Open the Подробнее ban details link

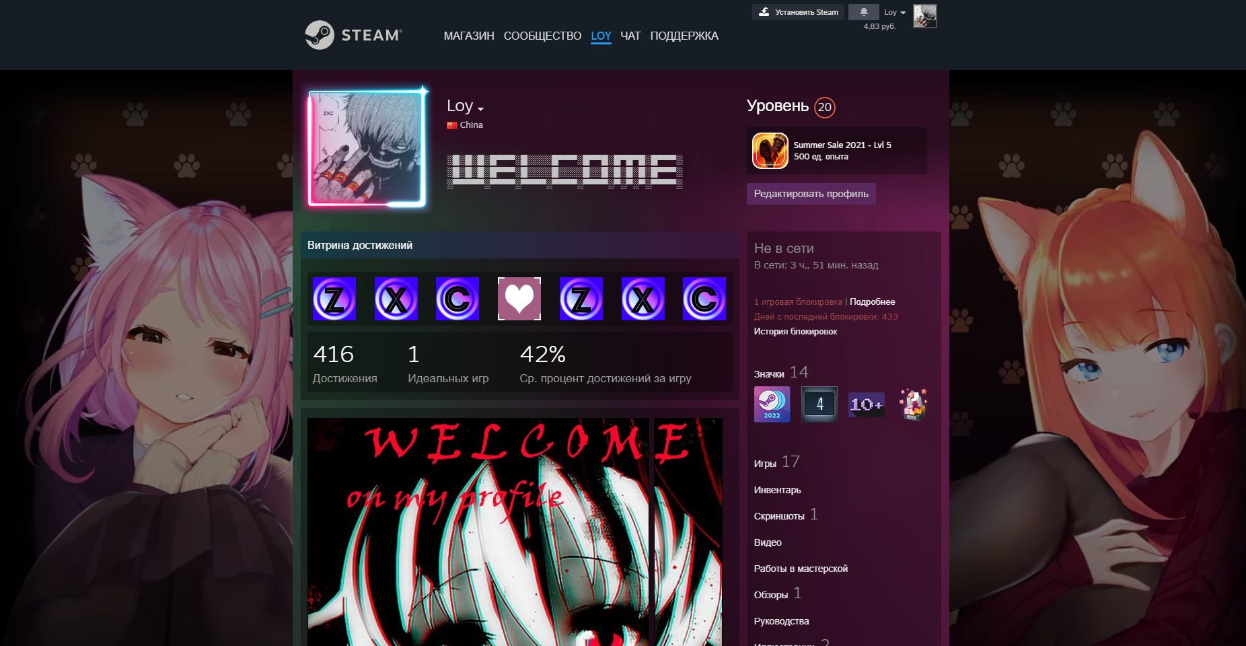(872, 301)
